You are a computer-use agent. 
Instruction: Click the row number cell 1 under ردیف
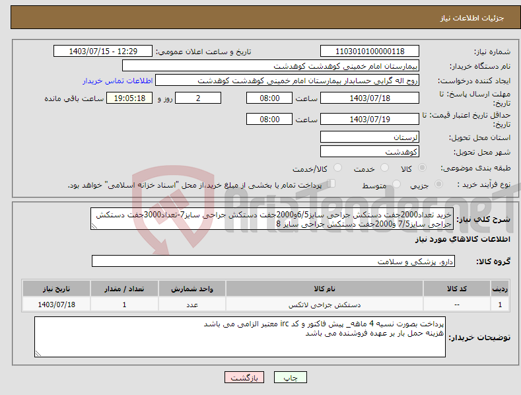pos(500,305)
